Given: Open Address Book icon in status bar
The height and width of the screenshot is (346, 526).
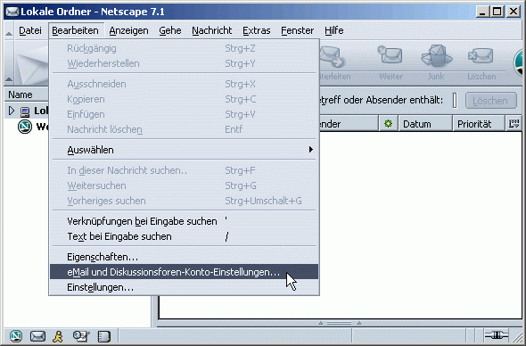Looking at the screenshot, I should pos(104,336).
